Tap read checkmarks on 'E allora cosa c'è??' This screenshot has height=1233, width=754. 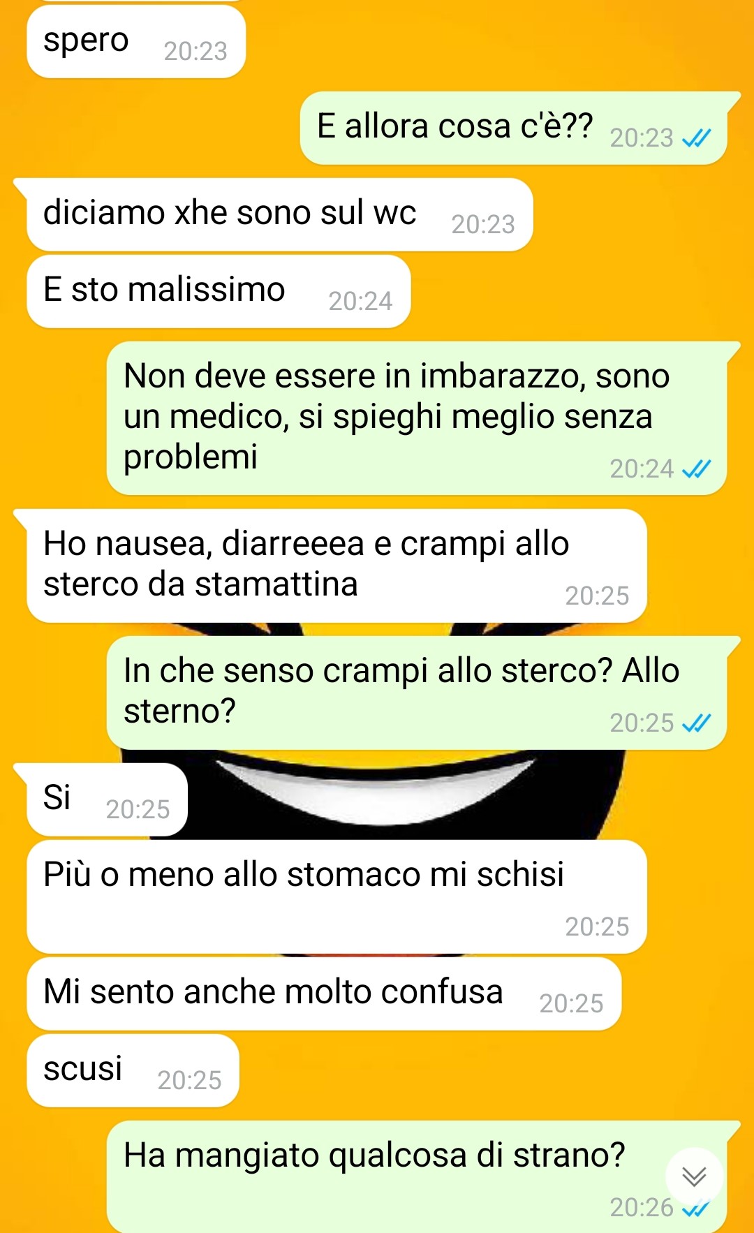696,138
